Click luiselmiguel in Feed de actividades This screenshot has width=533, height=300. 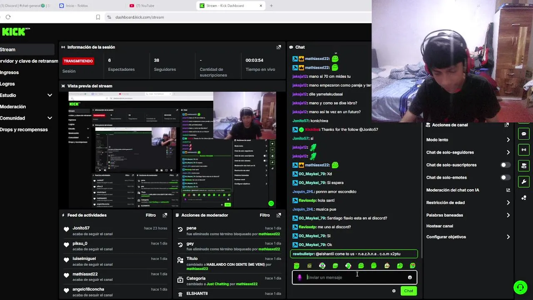coord(84,259)
